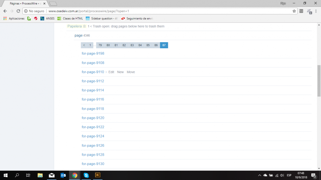Open for-page-9108 in the page tree
This screenshot has height=180, width=321.
pos(93,63)
